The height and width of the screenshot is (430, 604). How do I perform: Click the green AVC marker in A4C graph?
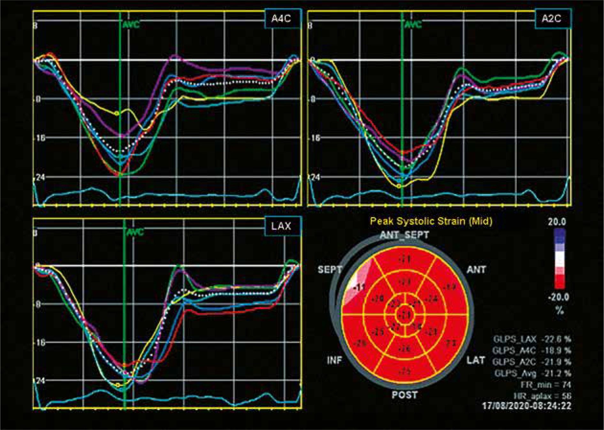point(131,25)
